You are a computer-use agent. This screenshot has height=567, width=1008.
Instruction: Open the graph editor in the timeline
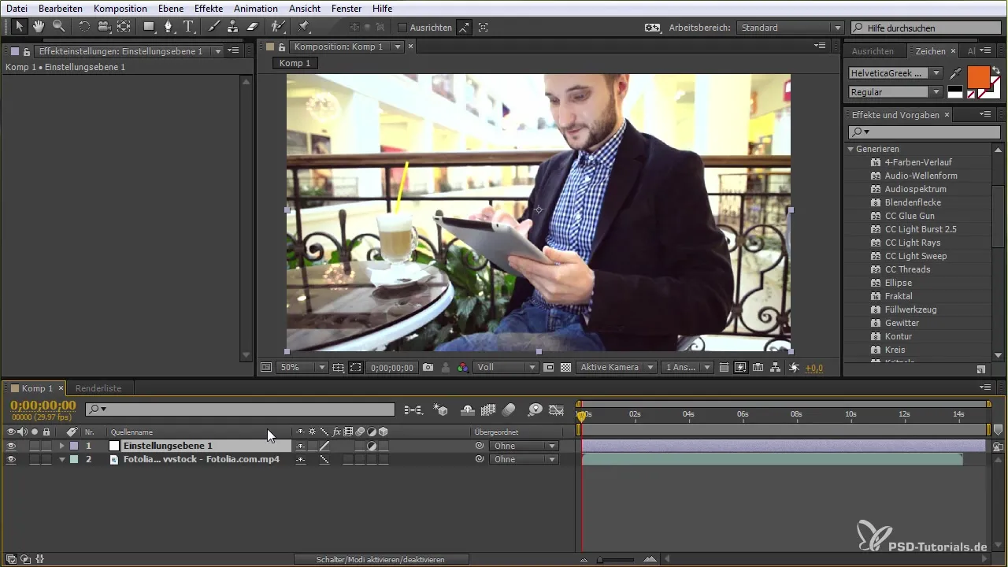coord(557,409)
